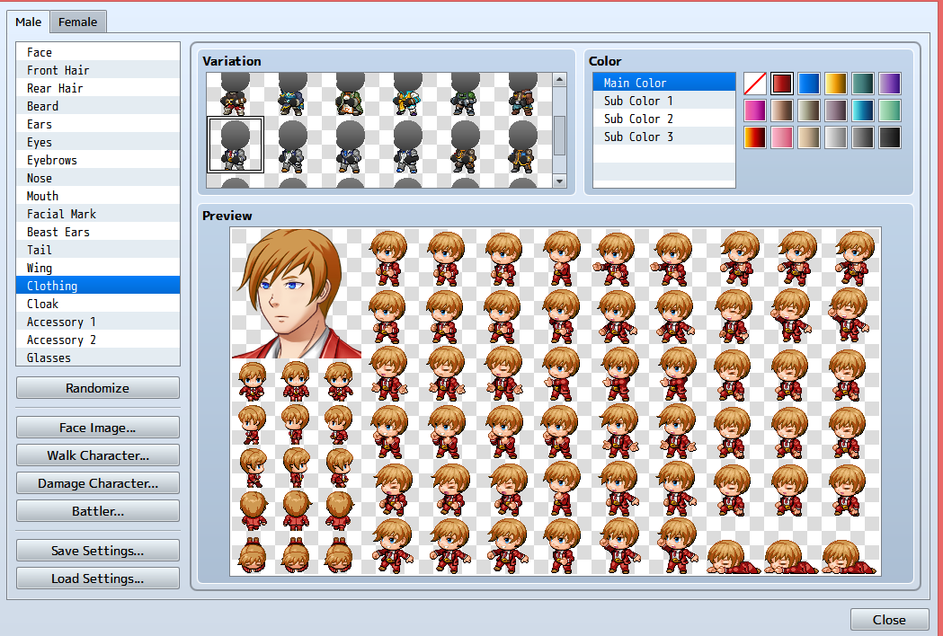
Task: Click the diagonal no-color swatch
Action: [755, 82]
